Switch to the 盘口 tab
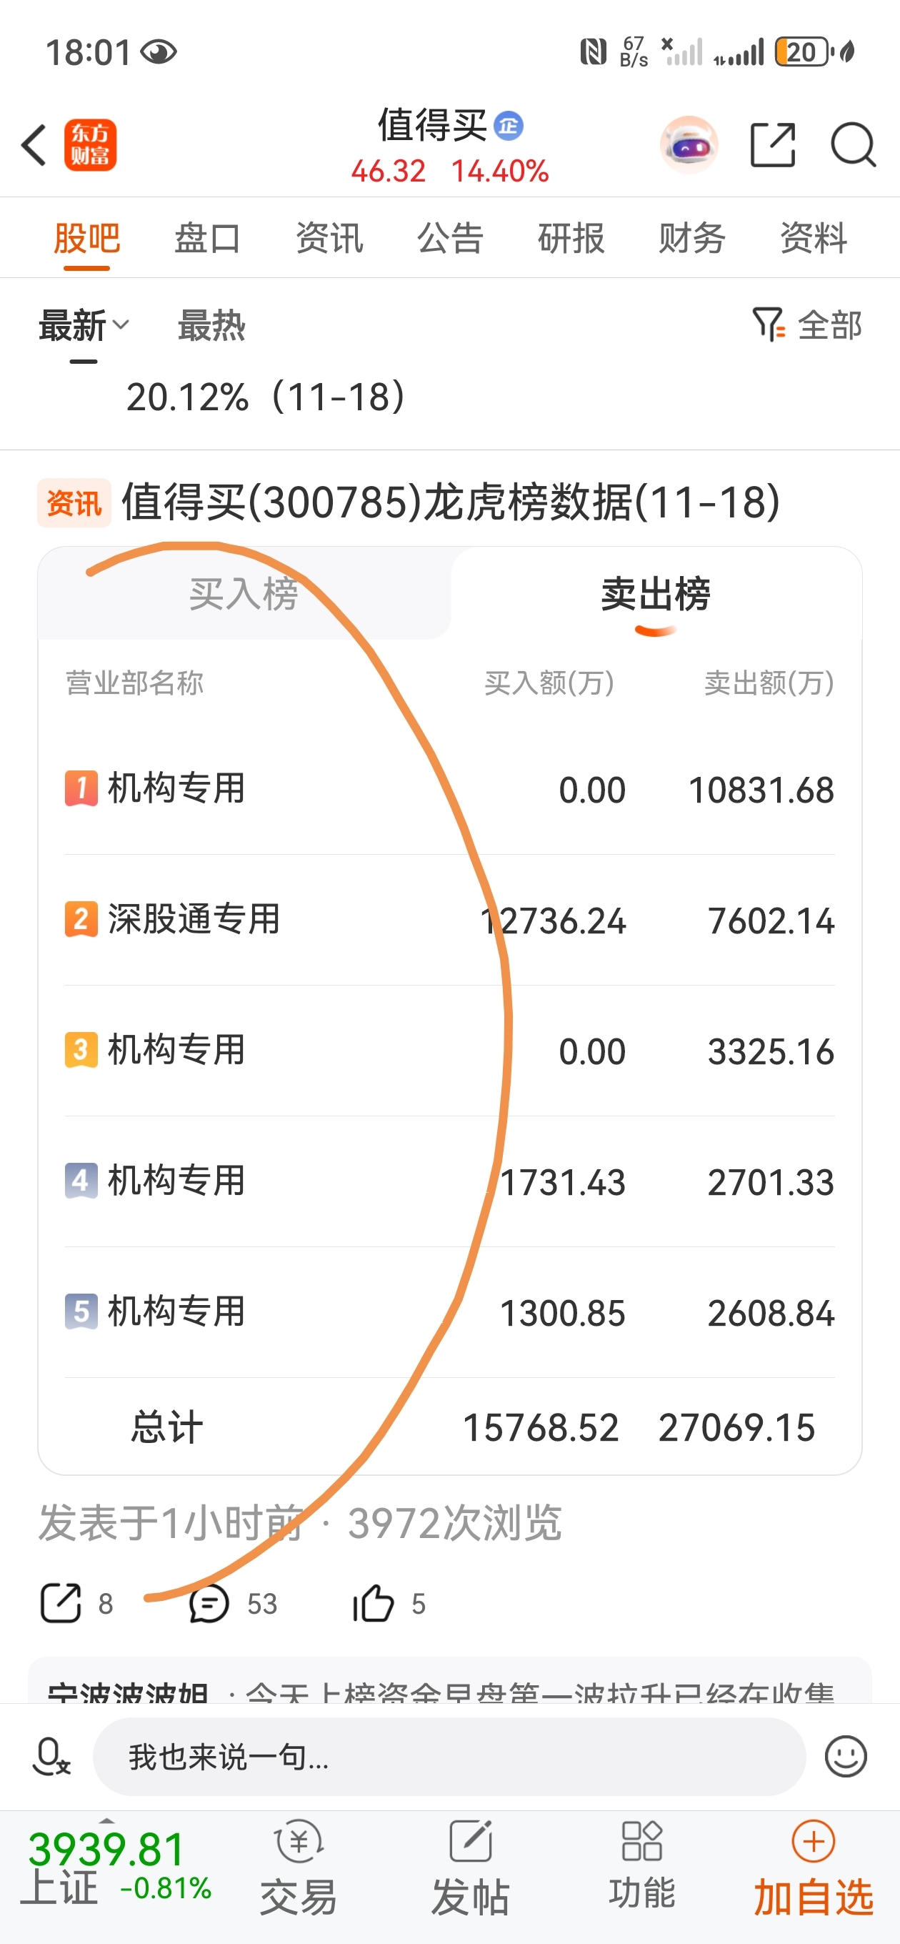The image size is (900, 1944). 207,239
